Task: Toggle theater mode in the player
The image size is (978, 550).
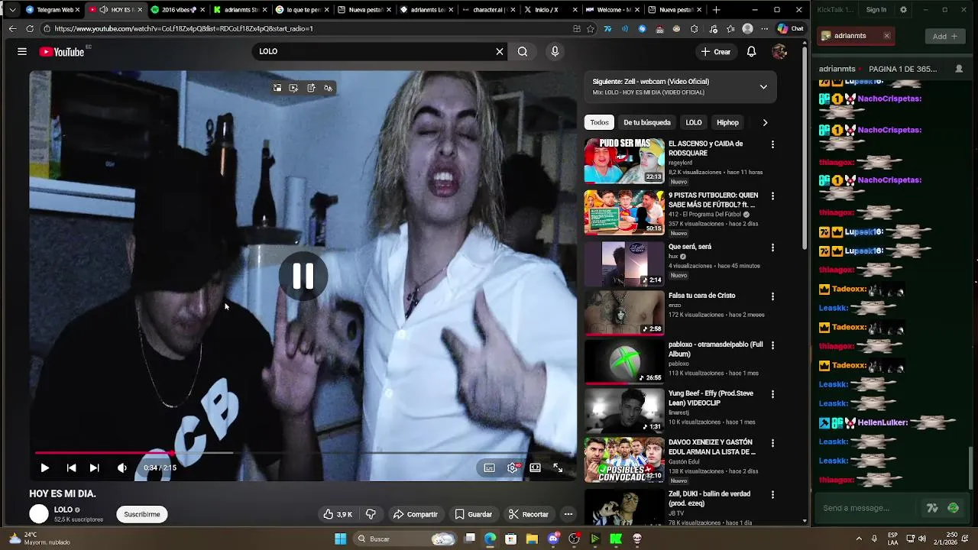Action: point(535,467)
